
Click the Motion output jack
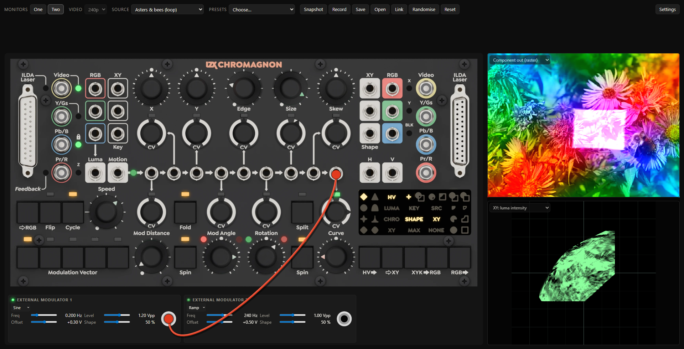click(x=118, y=173)
